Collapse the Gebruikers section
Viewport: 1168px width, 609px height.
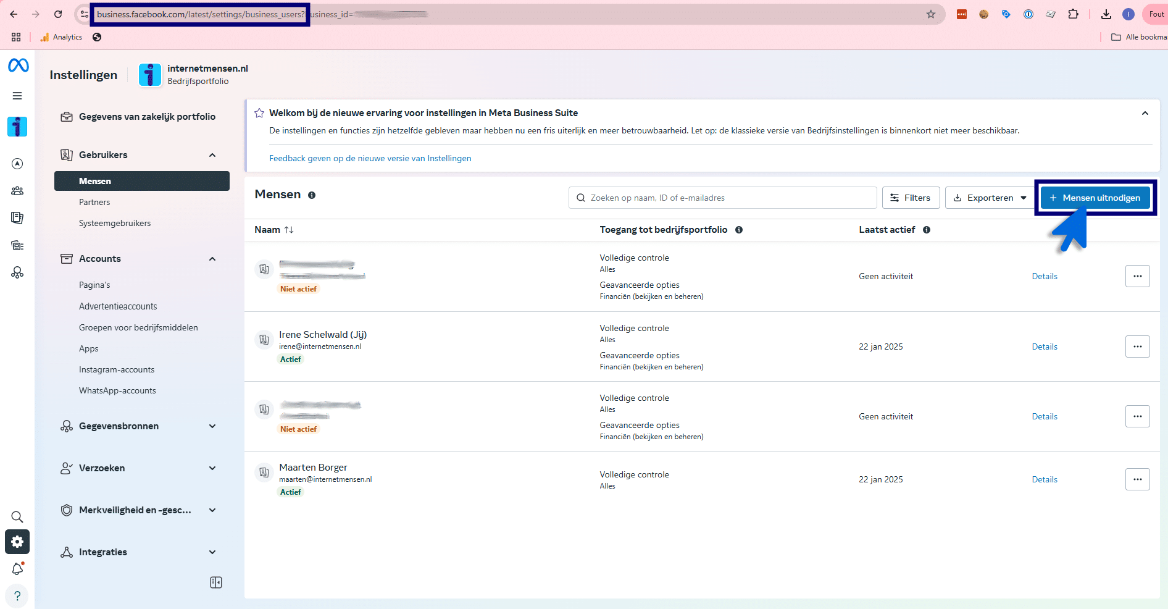coord(212,155)
